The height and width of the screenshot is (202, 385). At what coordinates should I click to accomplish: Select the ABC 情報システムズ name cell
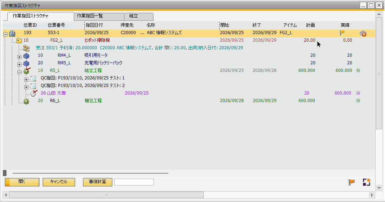[164, 33]
